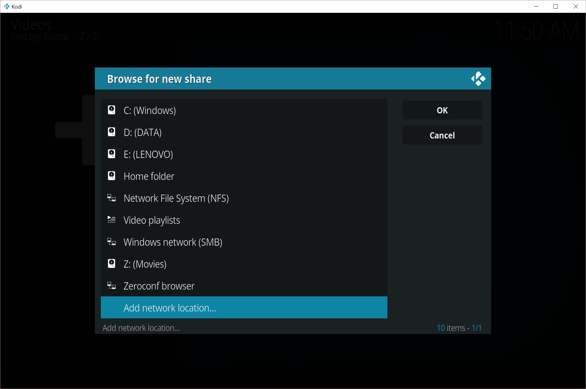This screenshot has height=389, width=586.
Task: Click the playlist icon next to Video playlists
Action: coord(111,220)
